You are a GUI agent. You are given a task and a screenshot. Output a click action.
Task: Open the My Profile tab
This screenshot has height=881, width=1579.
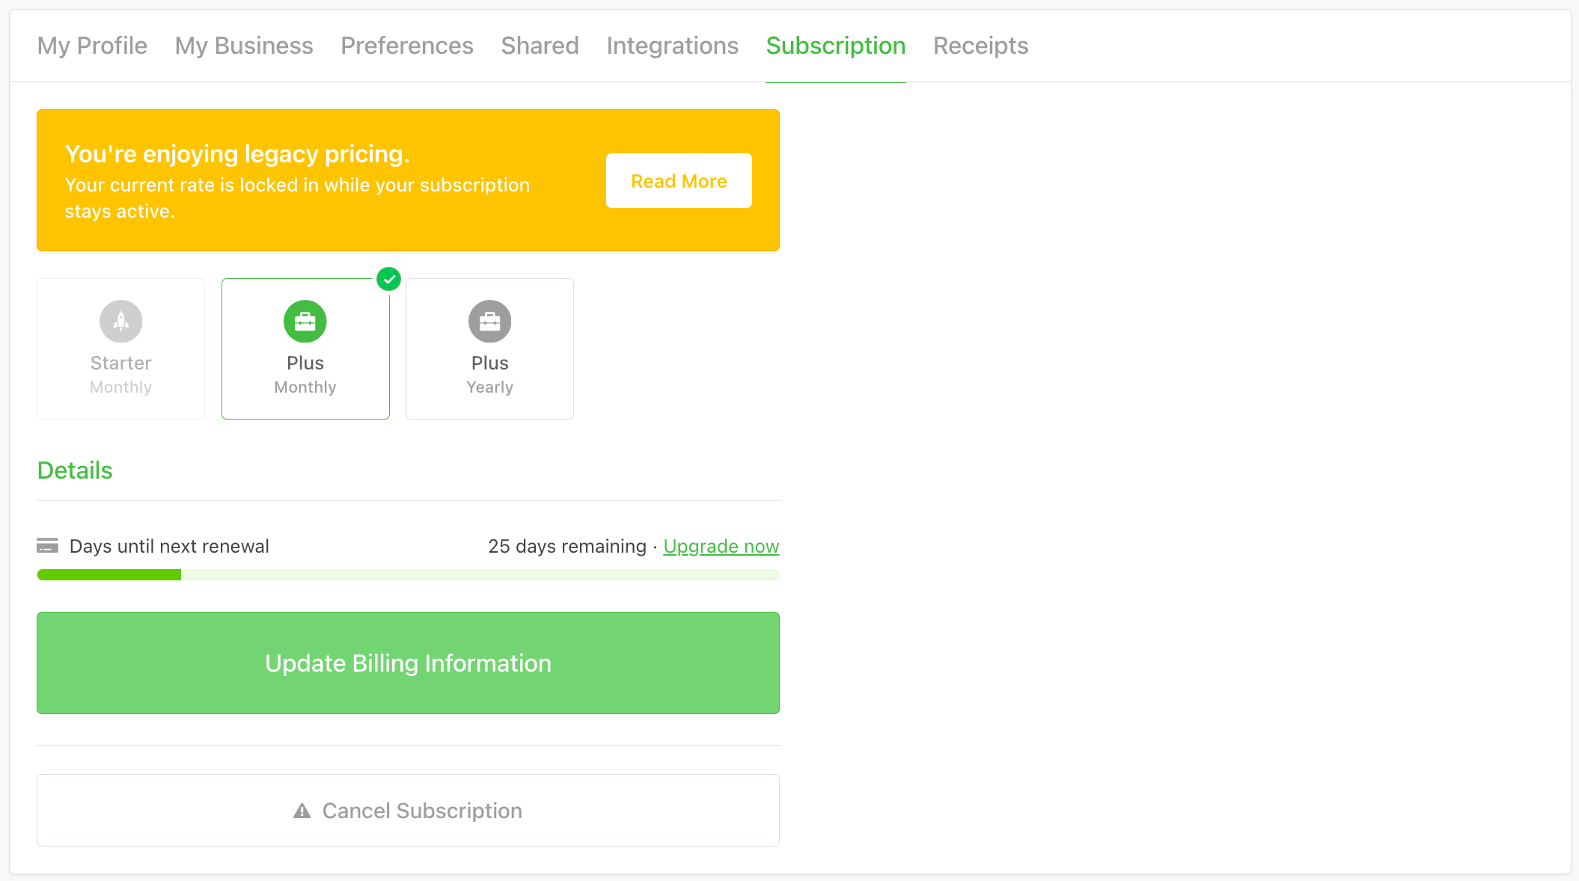pyautogui.click(x=92, y=46)
